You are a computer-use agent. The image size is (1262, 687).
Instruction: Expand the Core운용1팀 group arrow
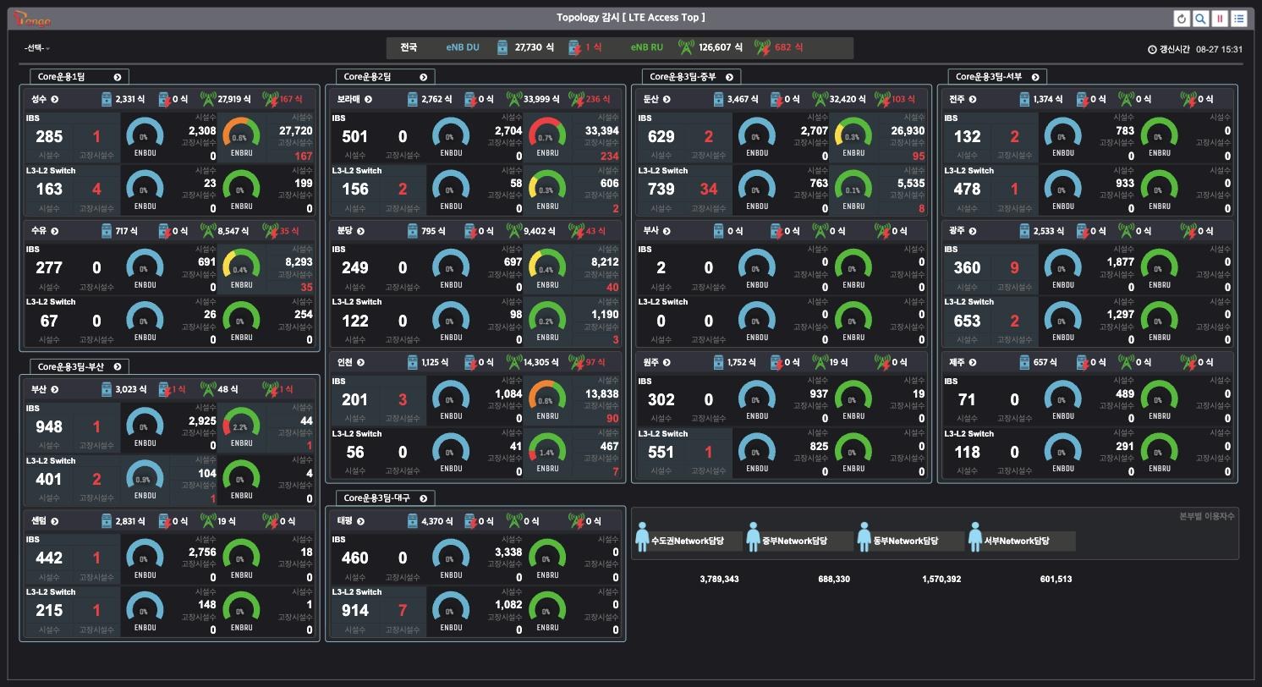(118, 77)
